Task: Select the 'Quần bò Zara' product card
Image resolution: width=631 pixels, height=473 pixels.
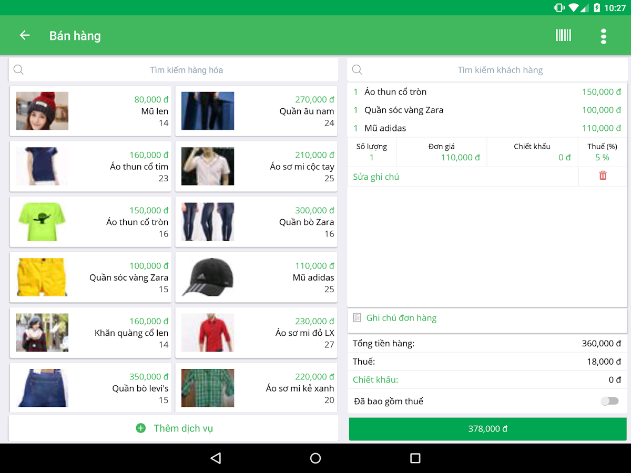Action: (256, 222)
